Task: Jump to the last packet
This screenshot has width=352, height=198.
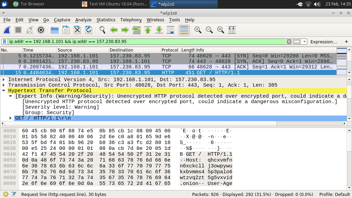Action: point(159,30)
